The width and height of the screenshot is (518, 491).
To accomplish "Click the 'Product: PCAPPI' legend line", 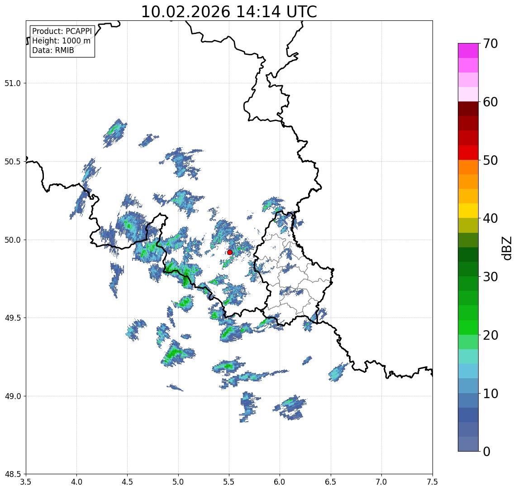I will [x=62, y=31].
